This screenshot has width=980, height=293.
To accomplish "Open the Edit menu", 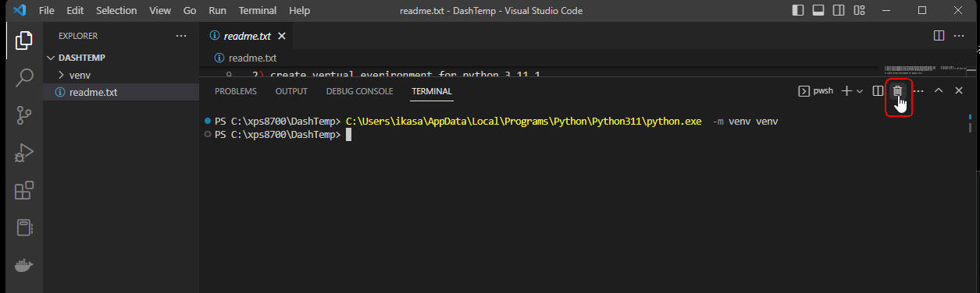I will pos(75,11).
